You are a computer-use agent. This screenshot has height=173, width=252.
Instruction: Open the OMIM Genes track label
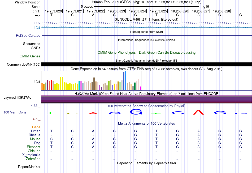click(x=30, y=56)
